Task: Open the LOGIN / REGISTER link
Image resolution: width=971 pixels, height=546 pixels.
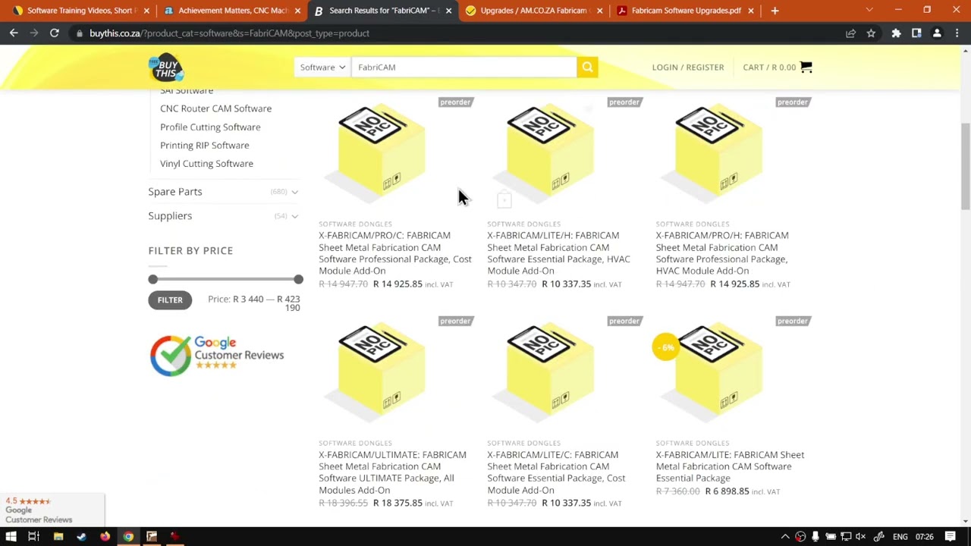Action: pyautogui.click(x=688, y=67)
